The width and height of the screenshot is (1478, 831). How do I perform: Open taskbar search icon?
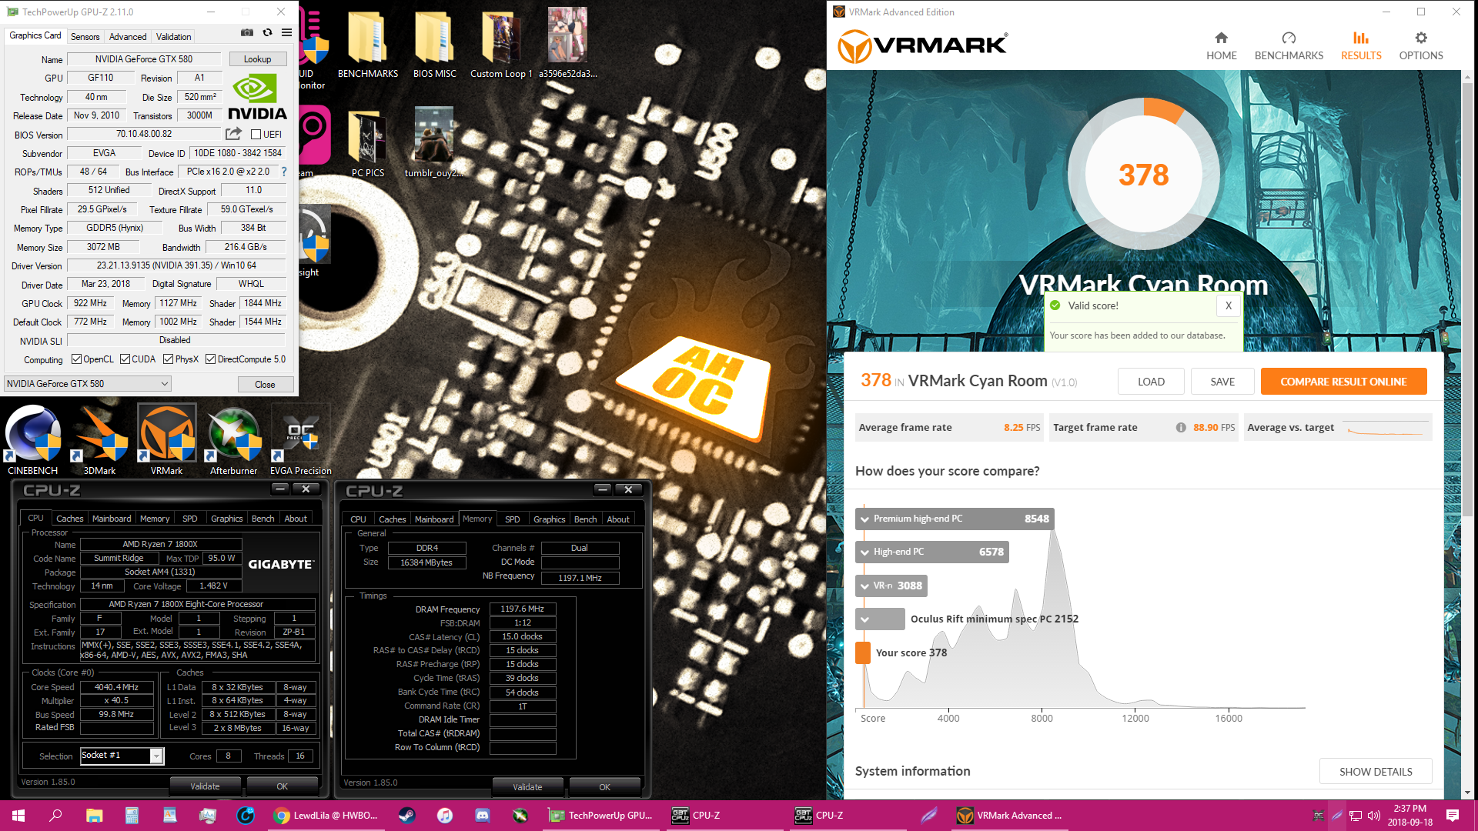pyautogui.click(x=55, y=816)
